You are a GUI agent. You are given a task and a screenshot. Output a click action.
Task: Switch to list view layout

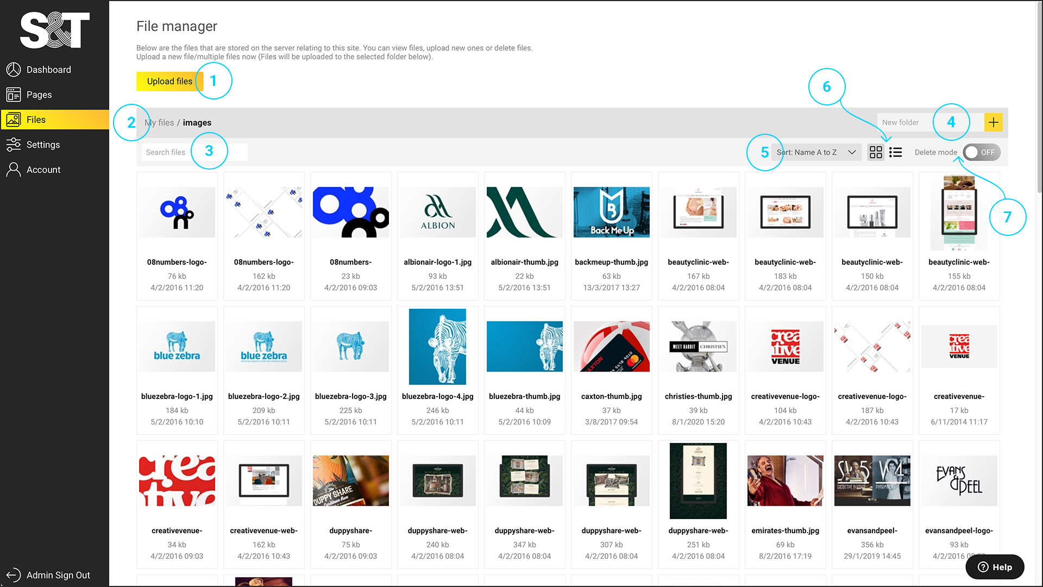click(x=895, y=152)
